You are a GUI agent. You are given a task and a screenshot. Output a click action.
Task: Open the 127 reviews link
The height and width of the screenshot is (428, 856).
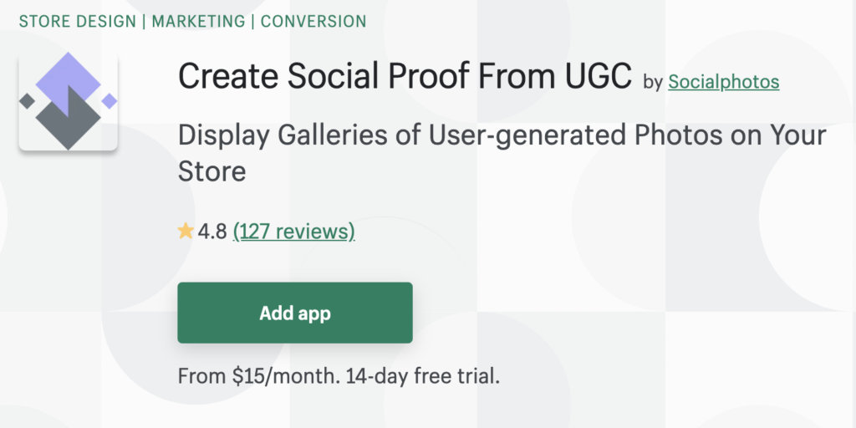(293, 232)
